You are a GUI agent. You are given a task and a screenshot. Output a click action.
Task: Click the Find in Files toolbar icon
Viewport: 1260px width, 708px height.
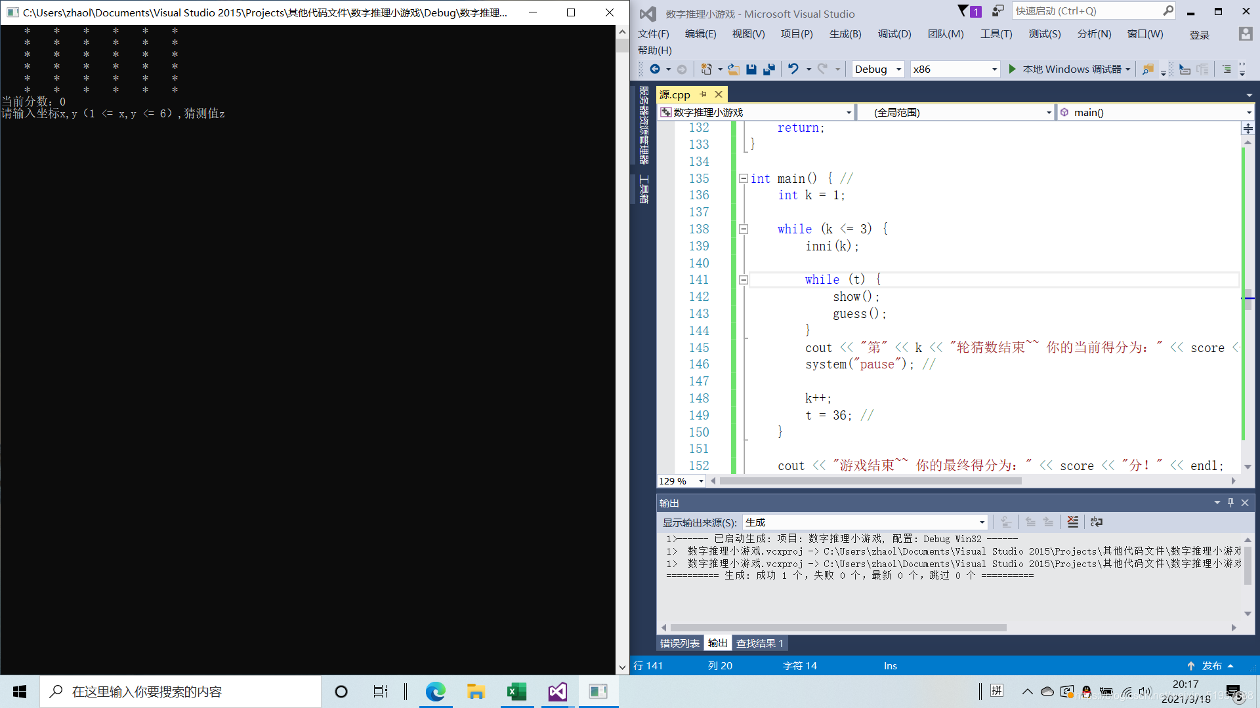(1148, 69)
